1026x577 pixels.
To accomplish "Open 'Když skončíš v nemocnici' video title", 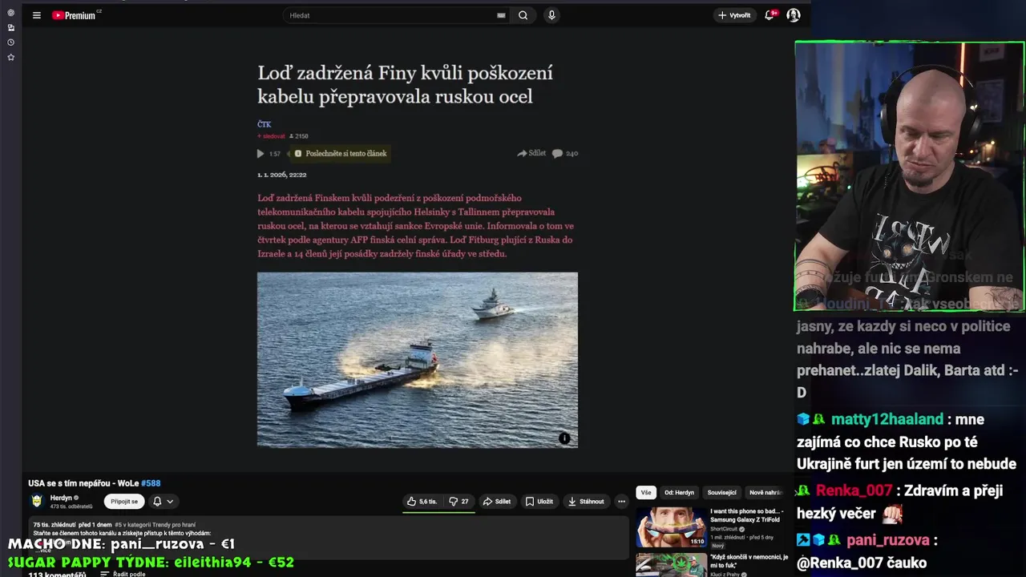I will (x=749, y=561).
